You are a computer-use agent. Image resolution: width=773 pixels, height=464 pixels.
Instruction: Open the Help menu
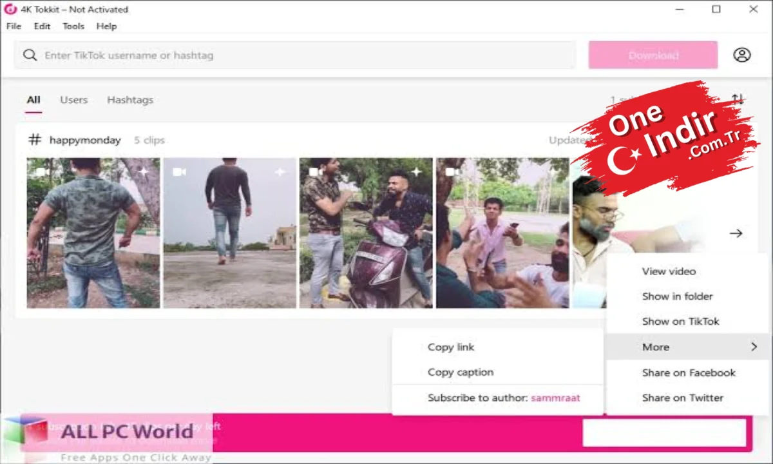point(106,26)
